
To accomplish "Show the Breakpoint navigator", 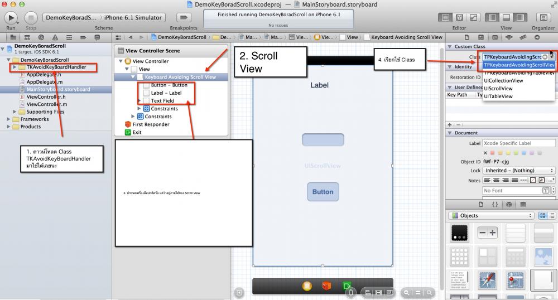I will click(x=83, y=37).
